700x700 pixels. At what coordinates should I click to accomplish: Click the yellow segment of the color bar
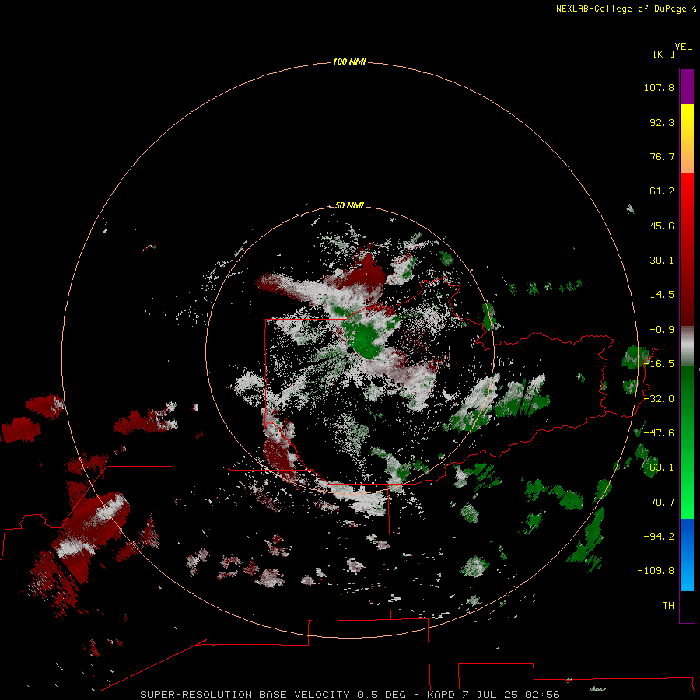click(x=687, y=138)
